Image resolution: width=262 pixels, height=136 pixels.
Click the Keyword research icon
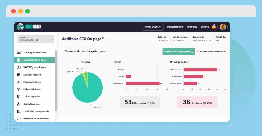click(19, 75)
